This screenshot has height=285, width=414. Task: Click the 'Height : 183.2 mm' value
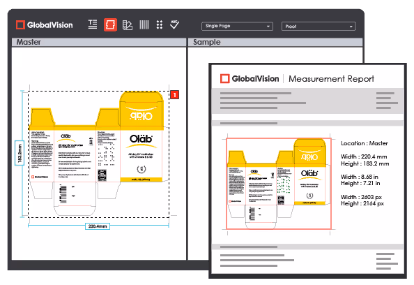coord(365,163)
